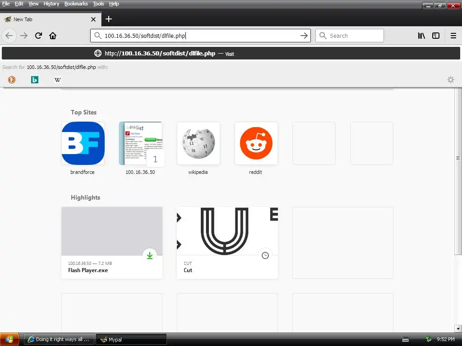Search with the DuckDuckGo engine icon
462x346 pixels.
coord(11,80)
